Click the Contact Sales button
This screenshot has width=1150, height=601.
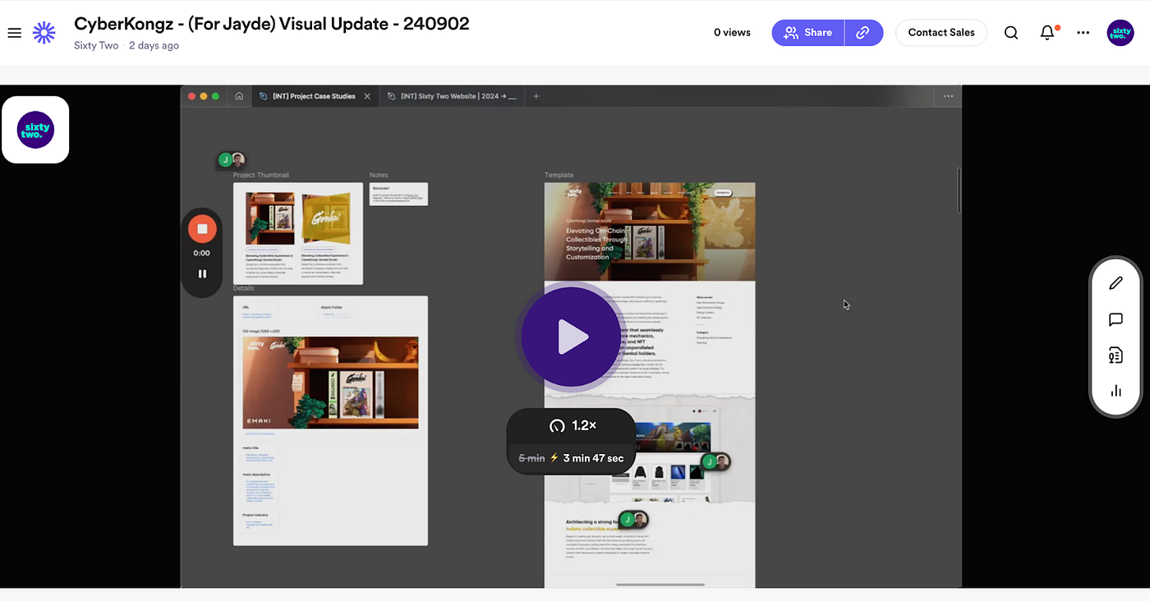(941, 33)
